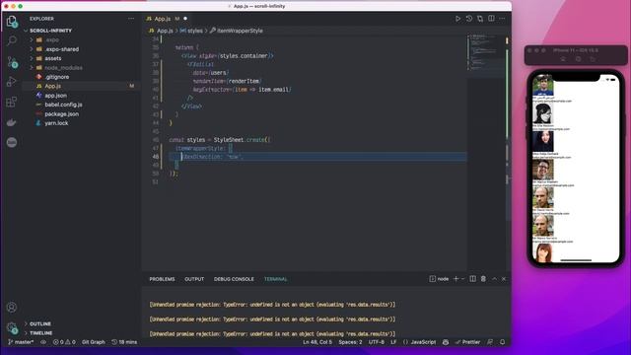Open changes compare icon in editor toolbar
Viewport: 631px width, 355px height.
480,19
